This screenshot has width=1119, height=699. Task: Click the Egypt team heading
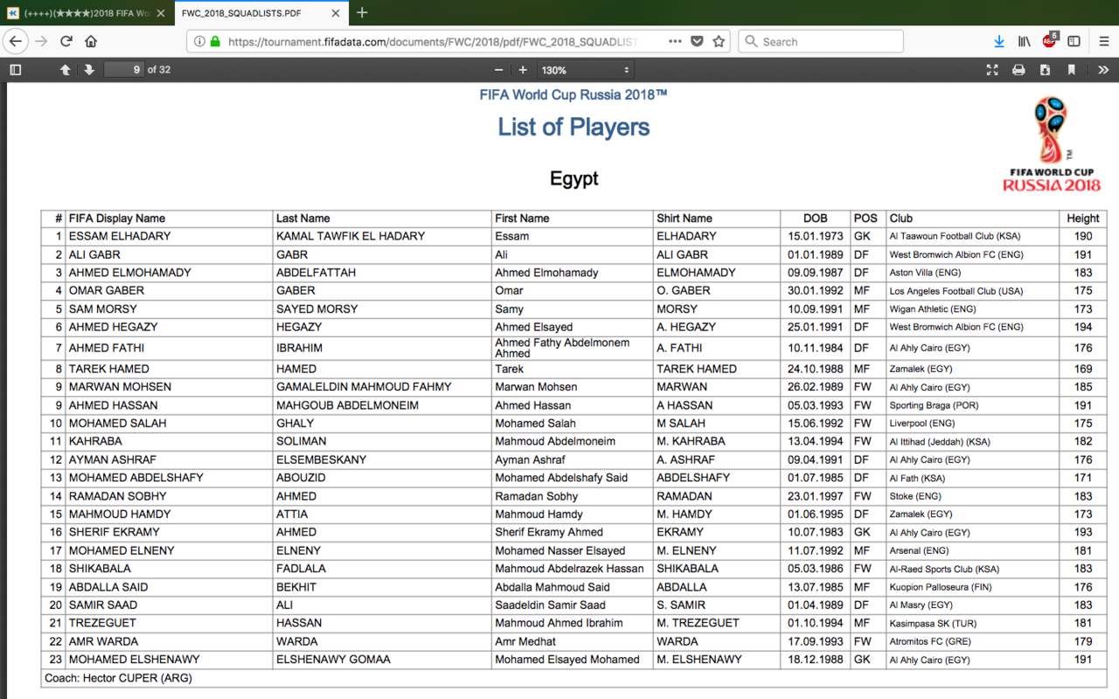point(574,178)
